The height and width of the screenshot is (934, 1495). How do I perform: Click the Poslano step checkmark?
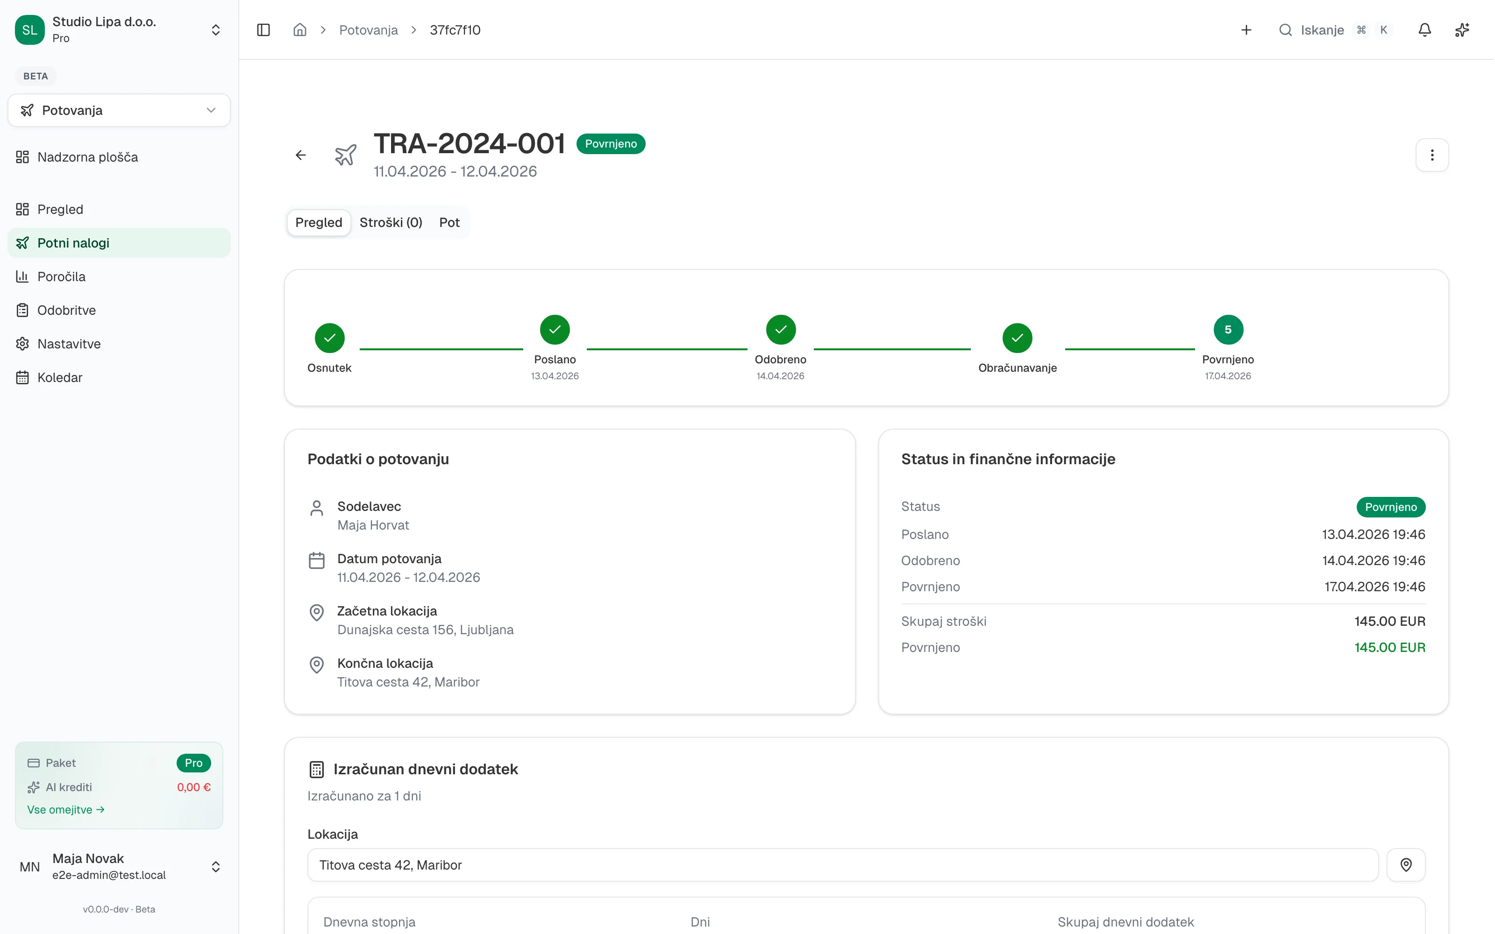pos(555,329)
